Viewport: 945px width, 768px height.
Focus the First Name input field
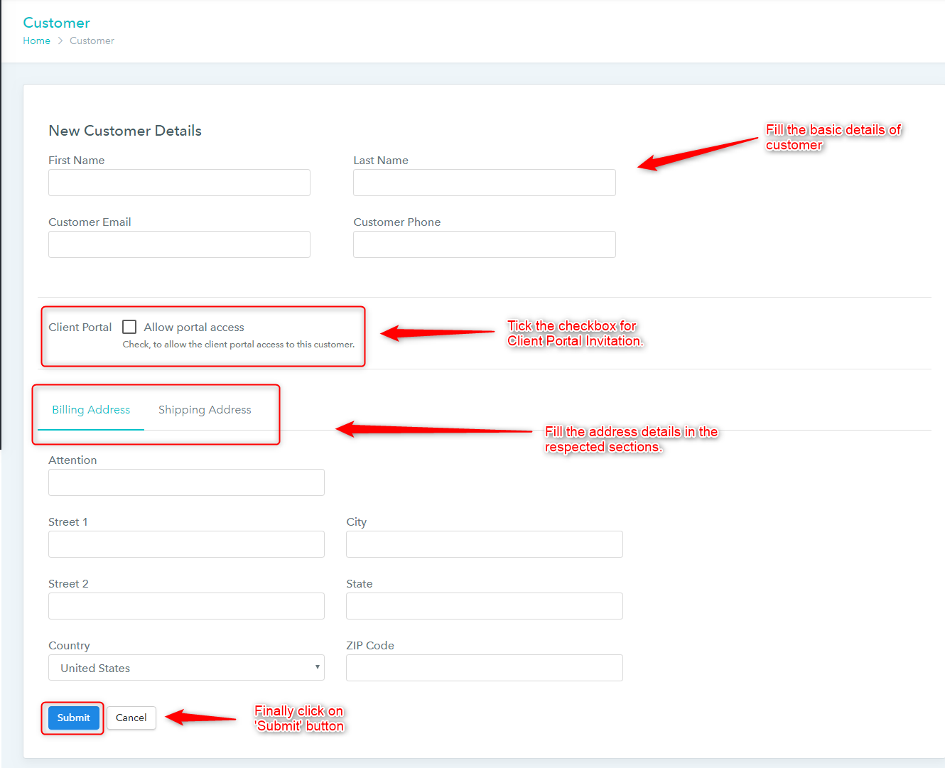pos(179,183)
